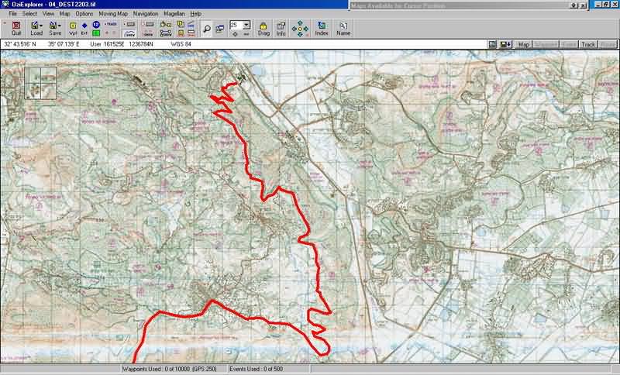
Task: Activate the magnifier zoom window icon
Action: (x=207, y=29)
